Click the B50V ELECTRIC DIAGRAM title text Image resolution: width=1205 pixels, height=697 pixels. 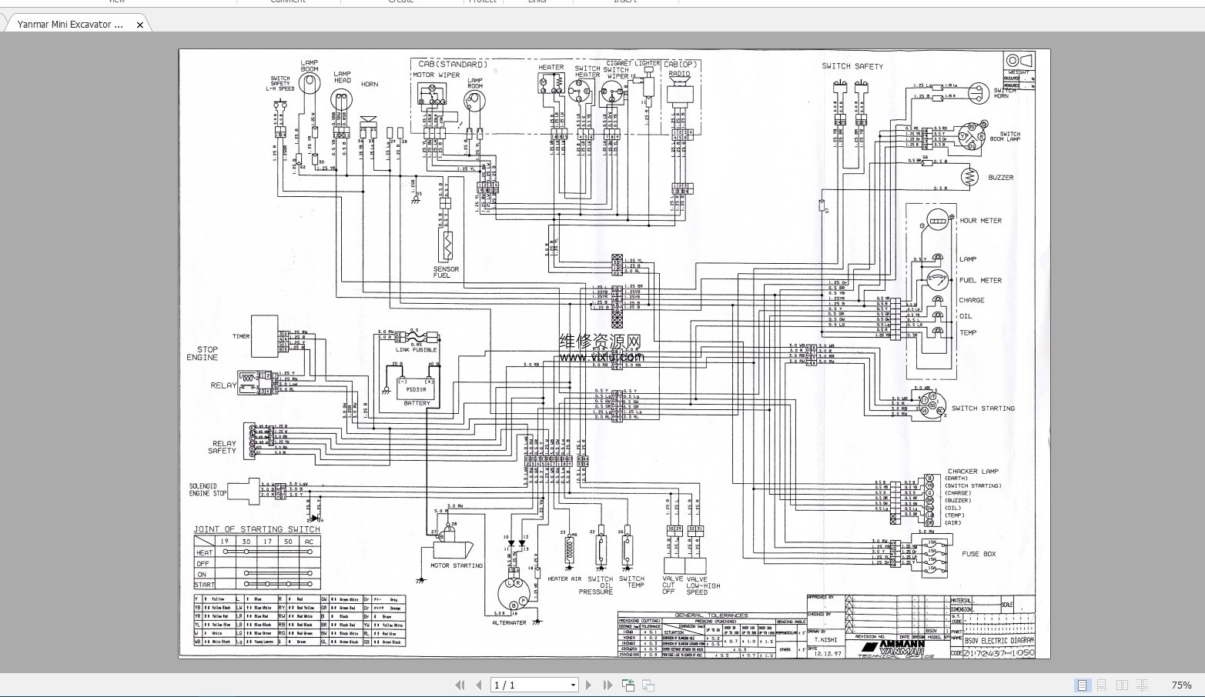[999, 640]
